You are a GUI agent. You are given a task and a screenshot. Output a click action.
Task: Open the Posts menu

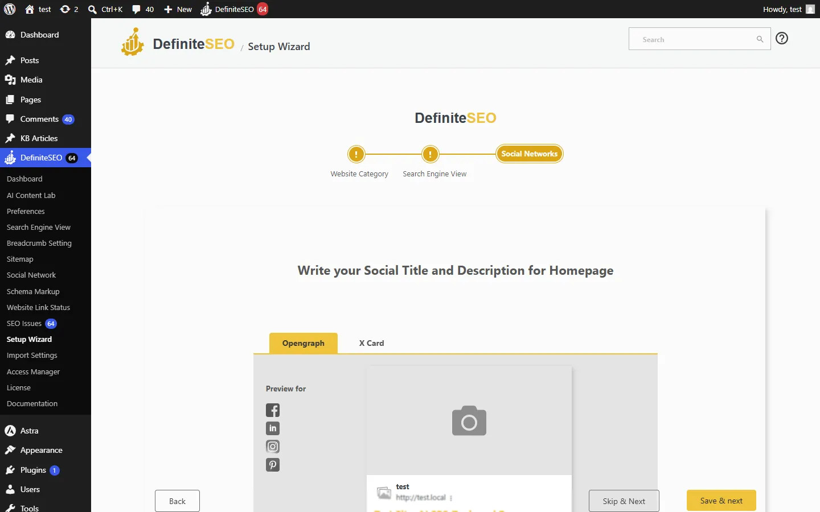(46, 60)
